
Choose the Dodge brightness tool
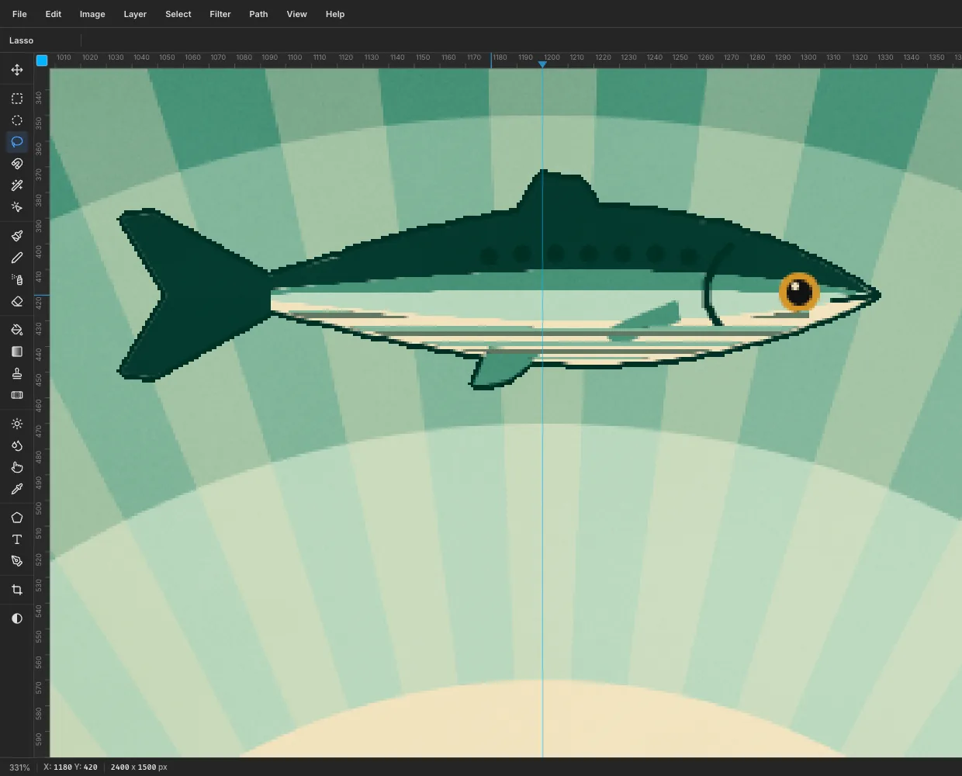pyautogui.click(x=17, y=424)
